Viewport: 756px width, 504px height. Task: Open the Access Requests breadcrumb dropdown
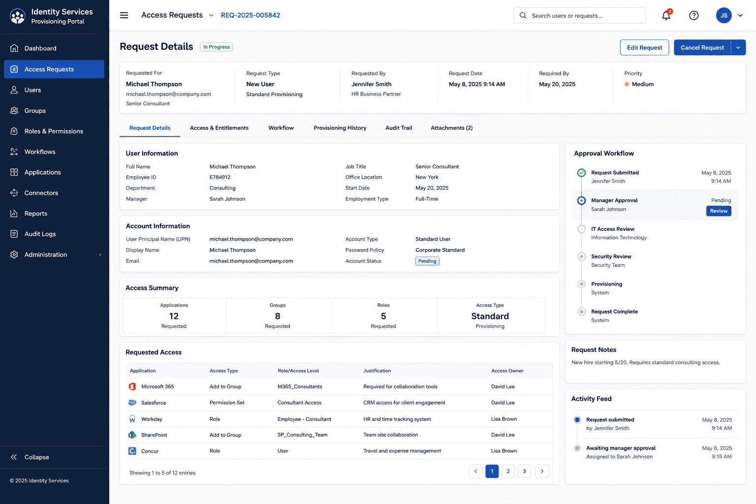coord(211,15)
